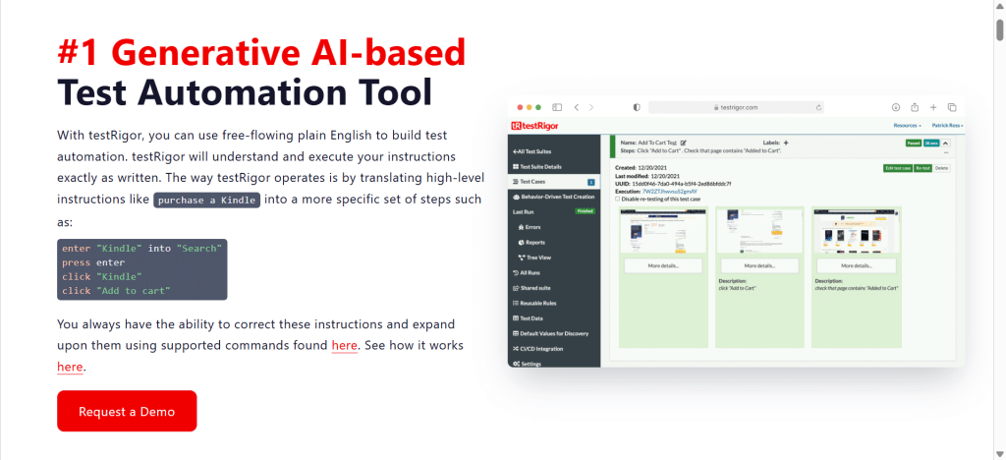Open the Patrick Ross user dropdown

pos(948,126)
